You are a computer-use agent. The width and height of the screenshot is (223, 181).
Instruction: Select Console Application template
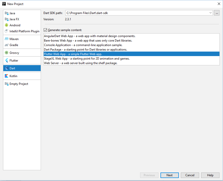131,45
